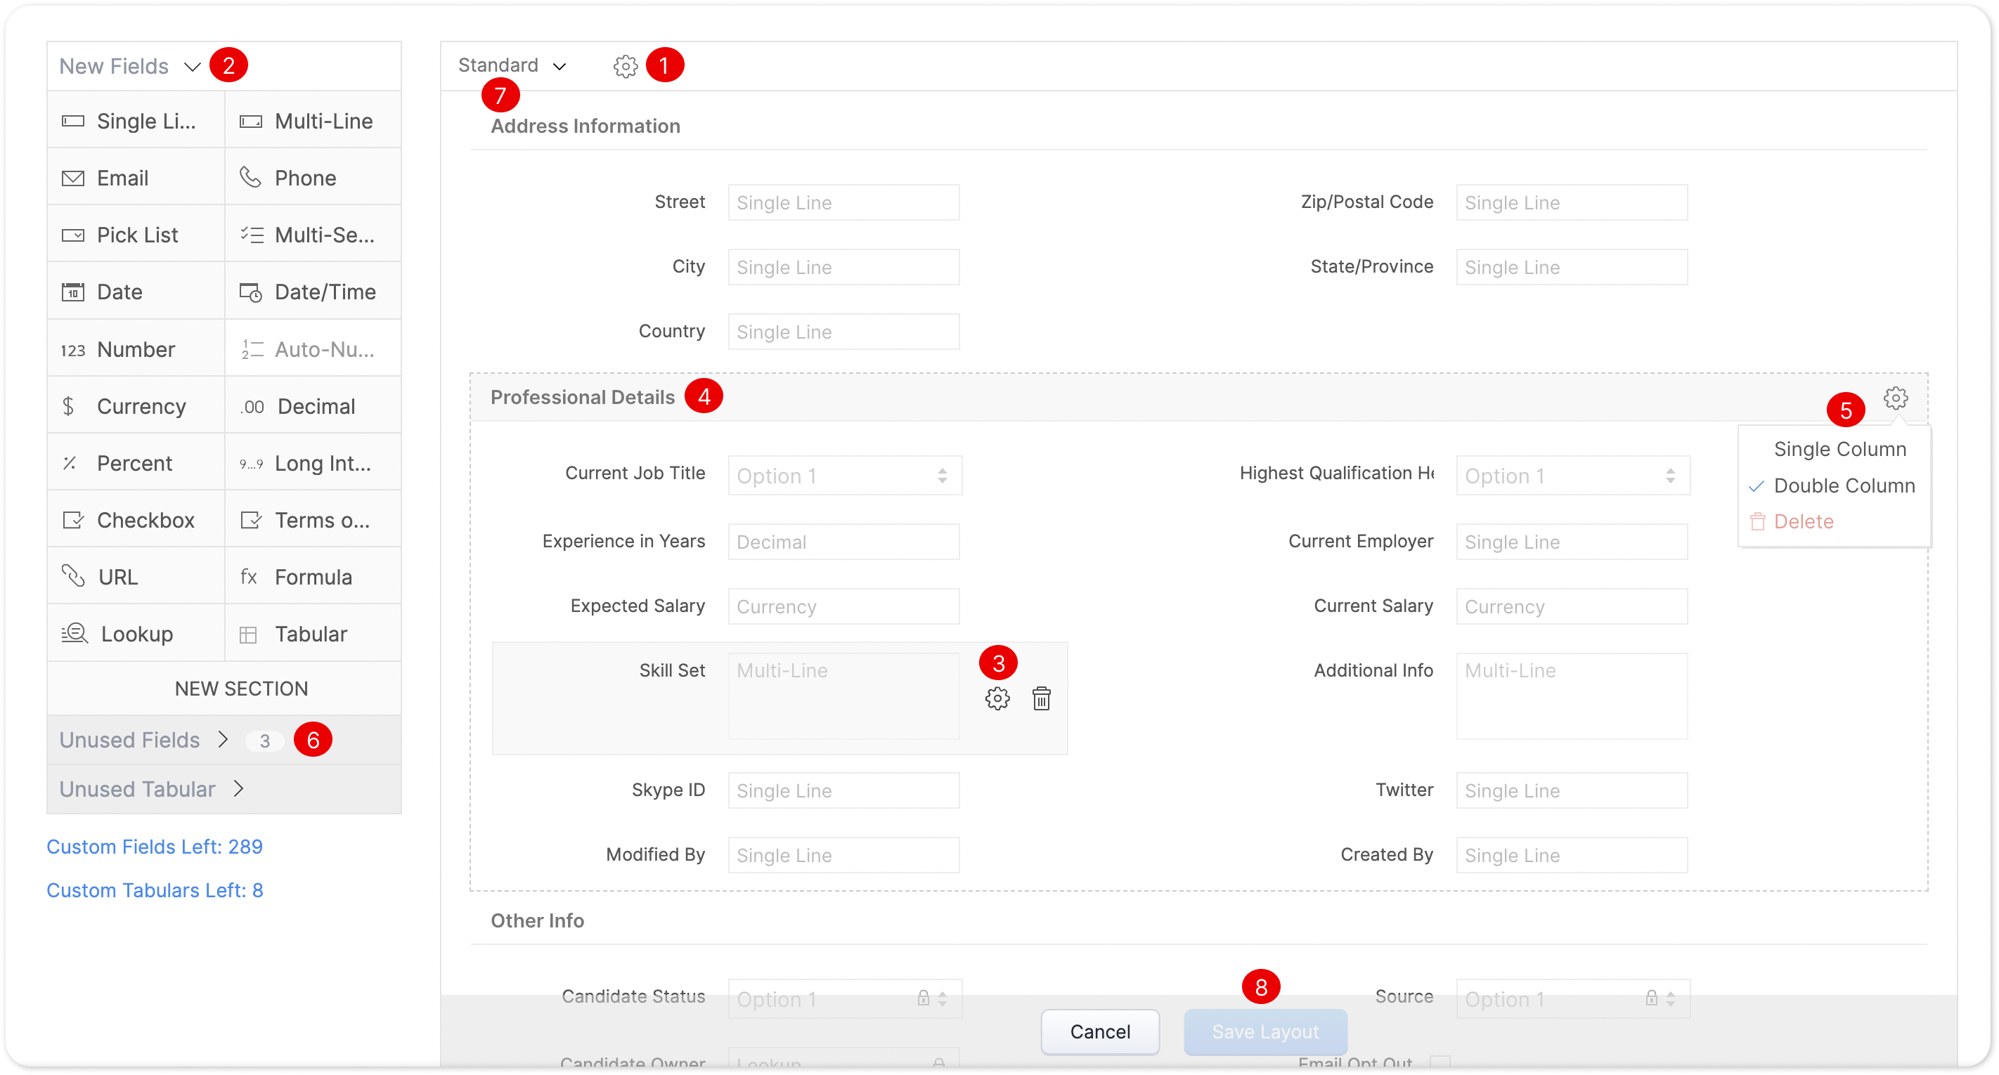Viewport: 1999px width, 1075px height.
Task: Open layout settings gear beside Standard
Action: pos(625,66)
